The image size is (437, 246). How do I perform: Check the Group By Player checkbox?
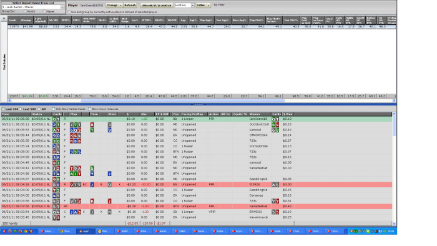pyautogui.click(x=44, y=11)
